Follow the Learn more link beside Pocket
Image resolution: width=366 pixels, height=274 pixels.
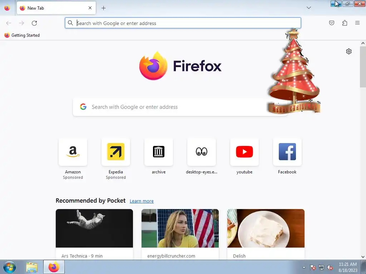142,201
